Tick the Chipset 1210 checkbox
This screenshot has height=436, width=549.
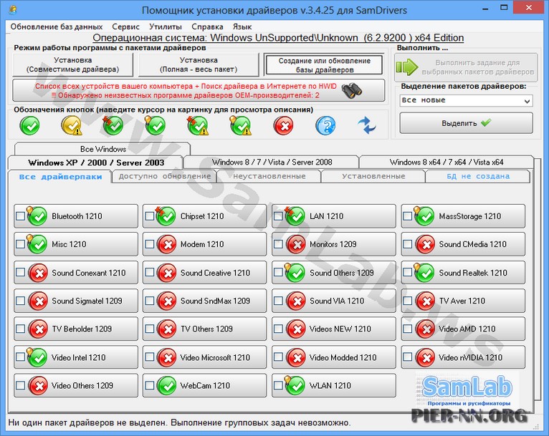coord(150,215)
